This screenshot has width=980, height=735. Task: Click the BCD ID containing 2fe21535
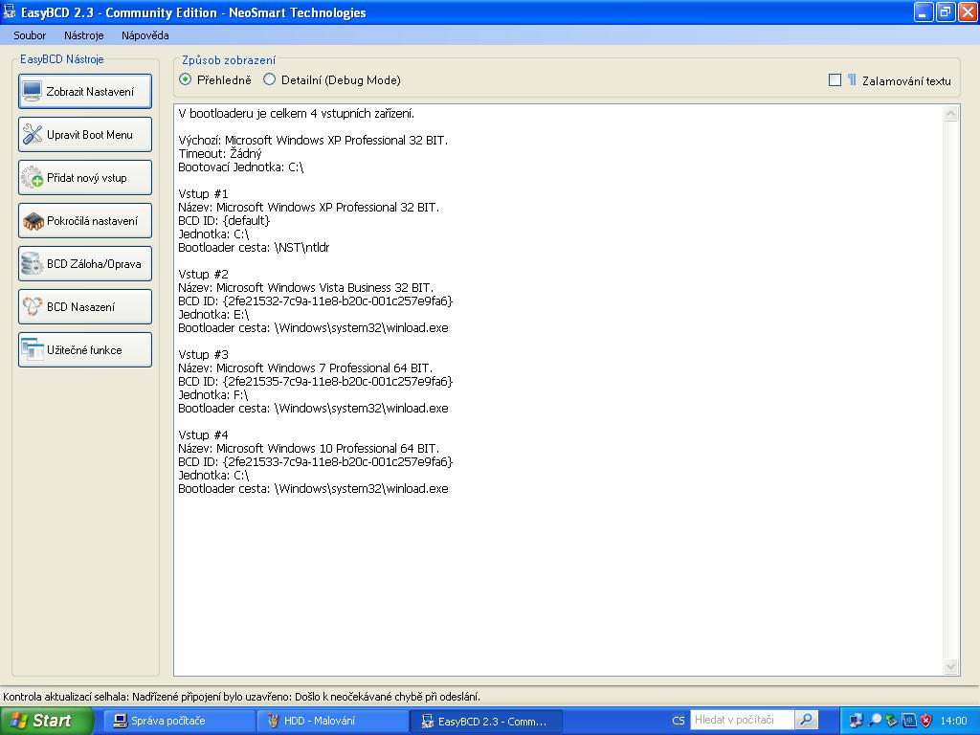316,381
